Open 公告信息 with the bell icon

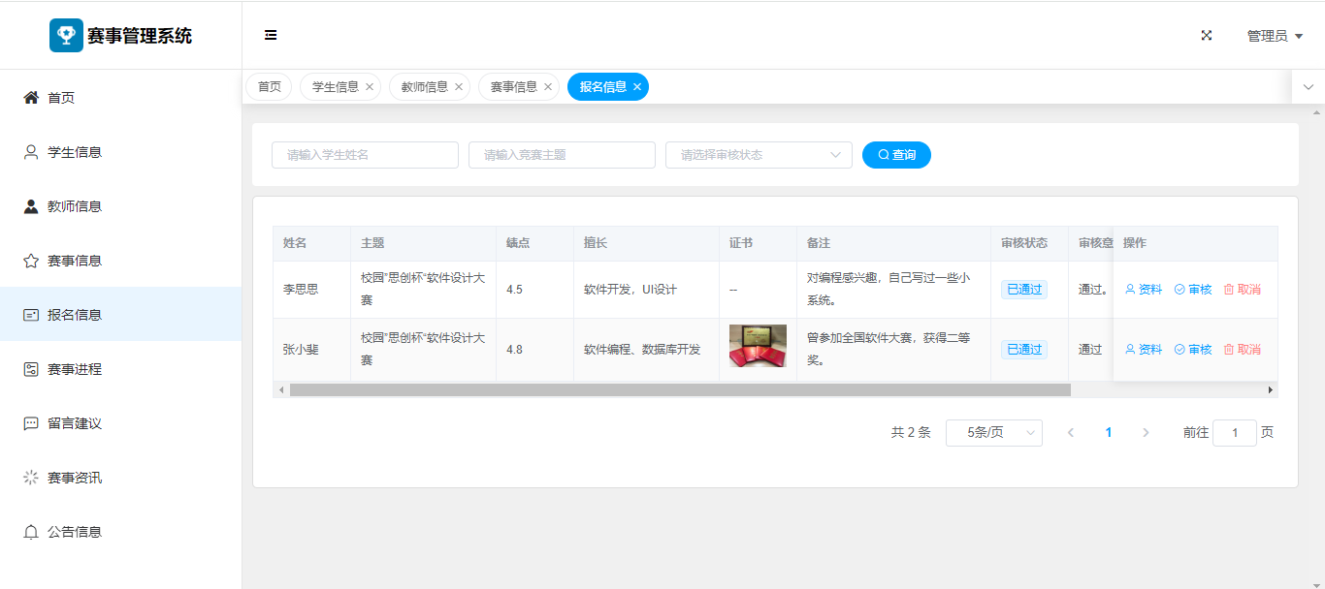pyautogui.click(x=75, y=532)
